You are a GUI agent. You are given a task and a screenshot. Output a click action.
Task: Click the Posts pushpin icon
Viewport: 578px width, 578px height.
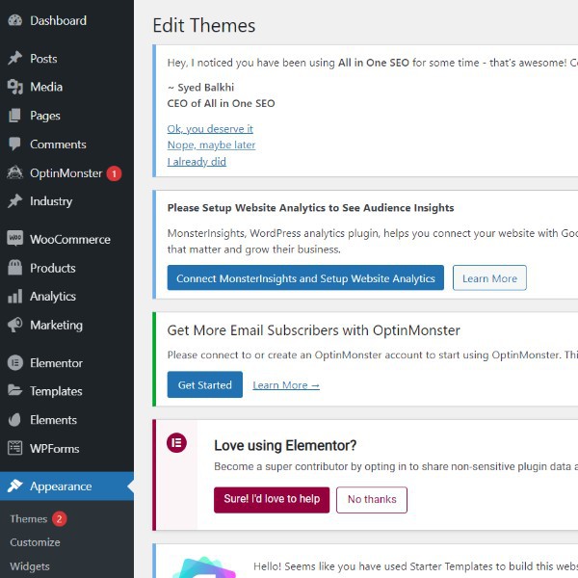coord(15,58)
